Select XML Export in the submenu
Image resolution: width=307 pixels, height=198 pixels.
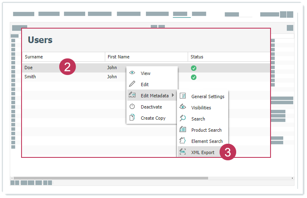[x=203, y=152]
